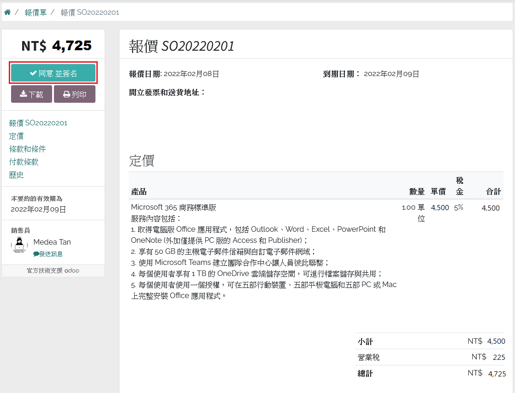The height and width of the screenshot is (393, 515).
Task: Open the 歷史 sidebar link
Action: coord(16,175)
